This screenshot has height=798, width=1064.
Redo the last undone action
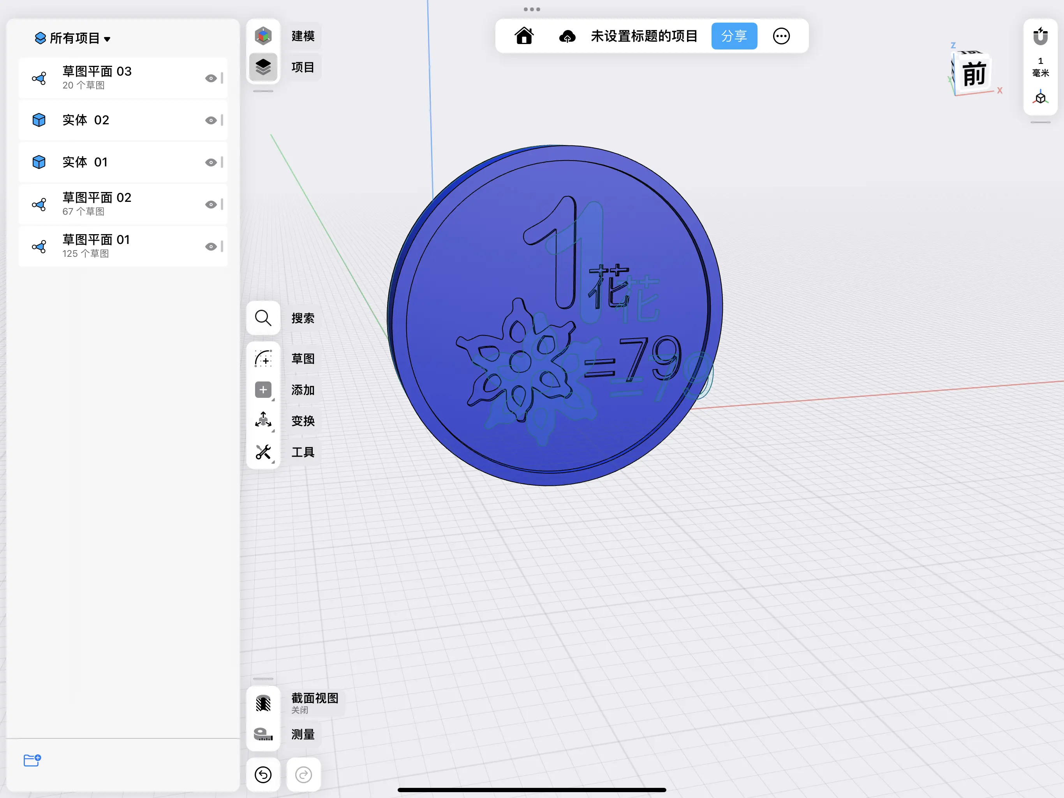coord(303,774)
